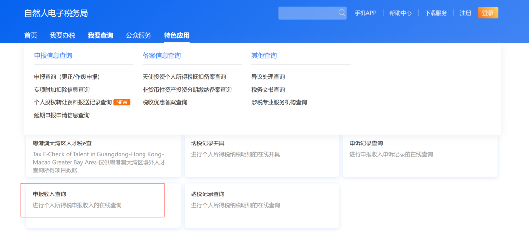529x241 pixels.
Task: Open 非货币性资产投资分期缴纳备案查询
Action: click(187, 90)
